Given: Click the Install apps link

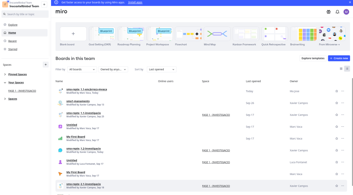Looking at the screenshot, I should (x=135, y=2).
